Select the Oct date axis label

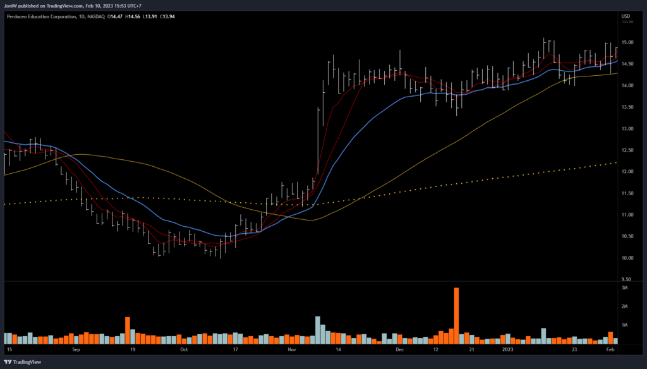coord(184,349)
